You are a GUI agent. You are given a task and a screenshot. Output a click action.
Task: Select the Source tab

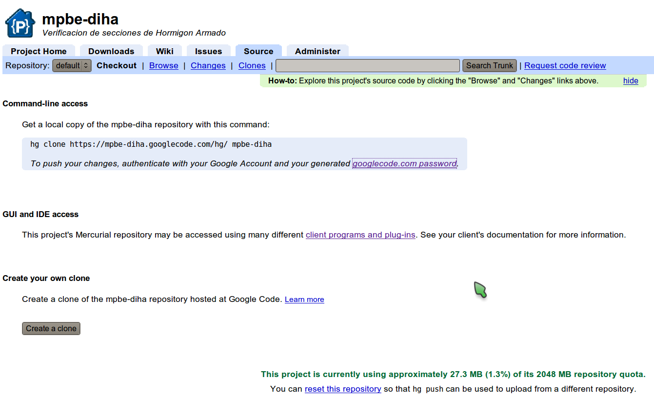[x=258, y=51]
